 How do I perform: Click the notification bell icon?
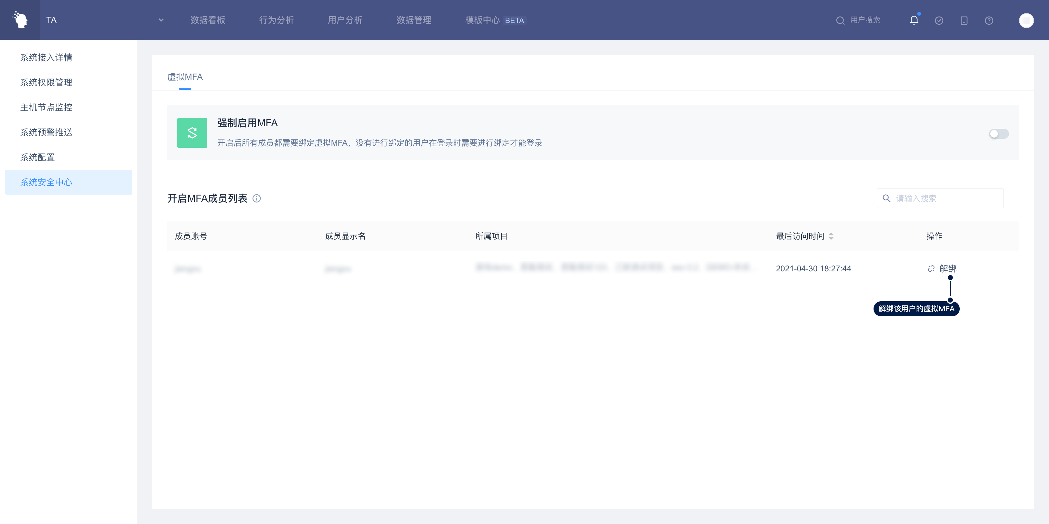[914, 20]
